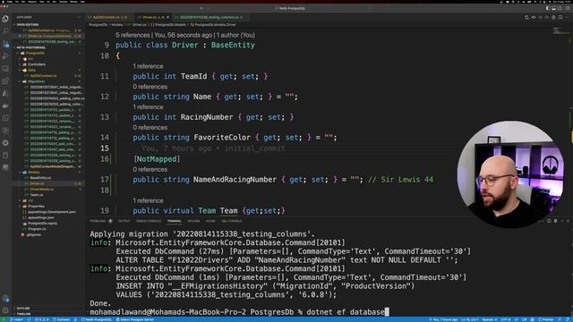Click the kill terminal trash icon
Viewport: 573px width, 322px height.
tap(555, 221)
